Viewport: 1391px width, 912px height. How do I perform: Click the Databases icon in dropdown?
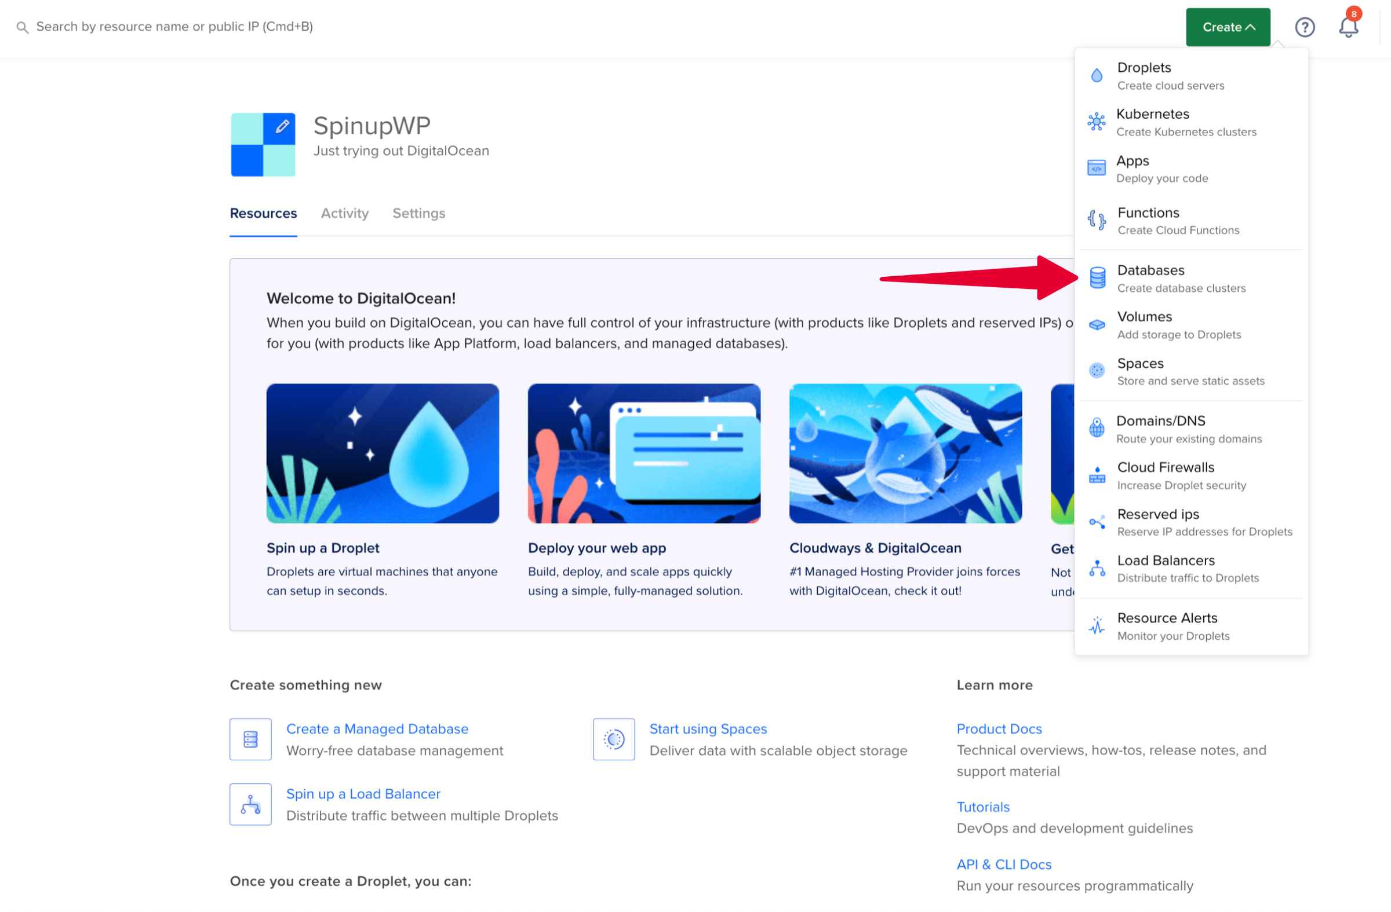[1095, 276]
